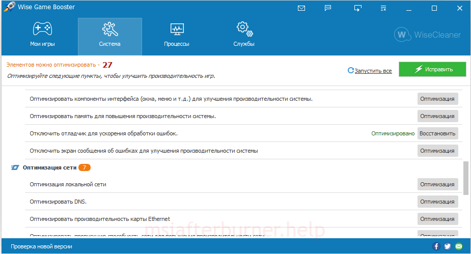Switch to the Мои игры tab
This screenshot has height=254, width=471.
[42, 36]
